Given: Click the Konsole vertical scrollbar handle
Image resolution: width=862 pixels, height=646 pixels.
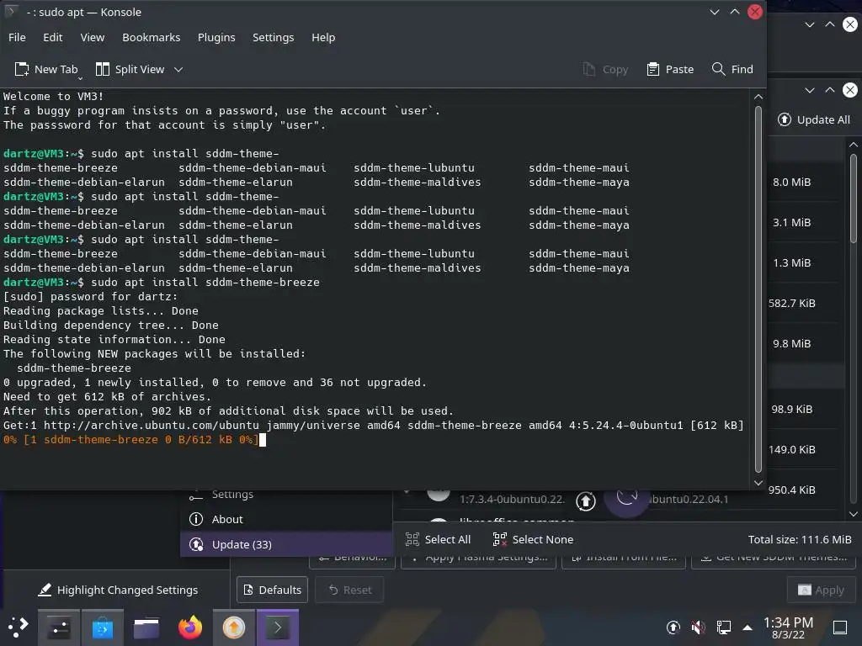Looking at the screenshot, I should click(758, 289).
